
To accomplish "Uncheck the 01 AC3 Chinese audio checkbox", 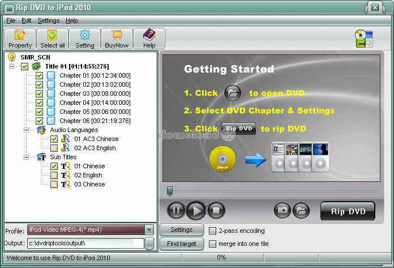I will pyautogui.click(x=54, y=139).
